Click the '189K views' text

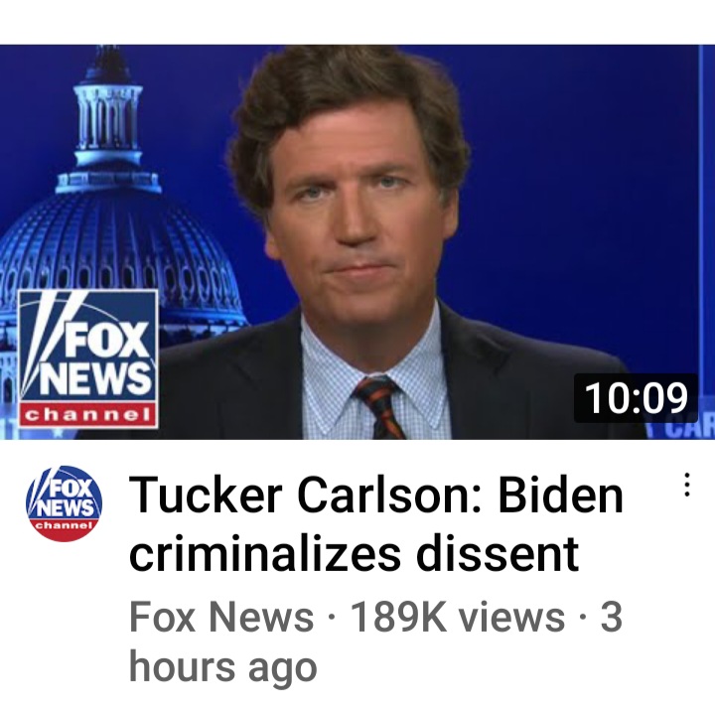(458, 617)
